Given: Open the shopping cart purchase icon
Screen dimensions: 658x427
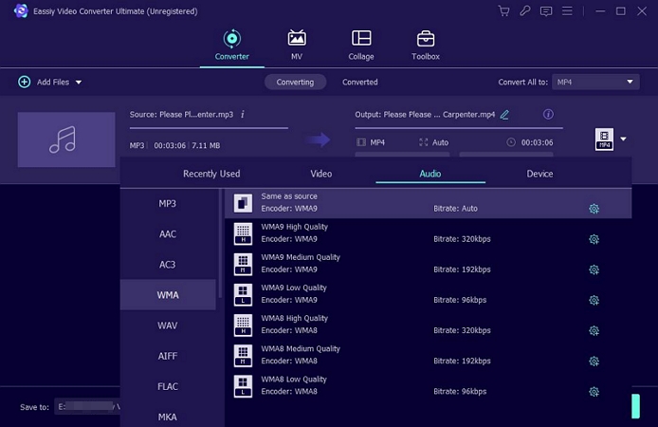Looking at the screenshot, I should coord(503,11).
